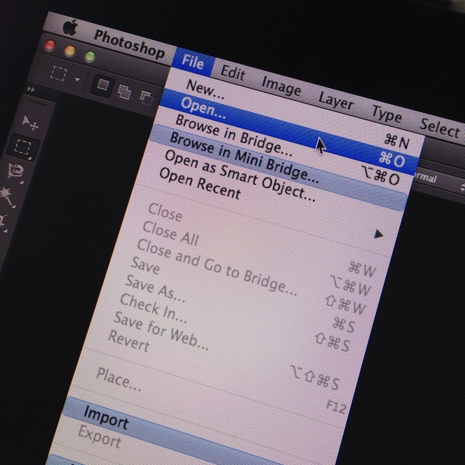The image size is (465, 465).
Task: Enable New selection mode
Action: (x=103, y=85)
